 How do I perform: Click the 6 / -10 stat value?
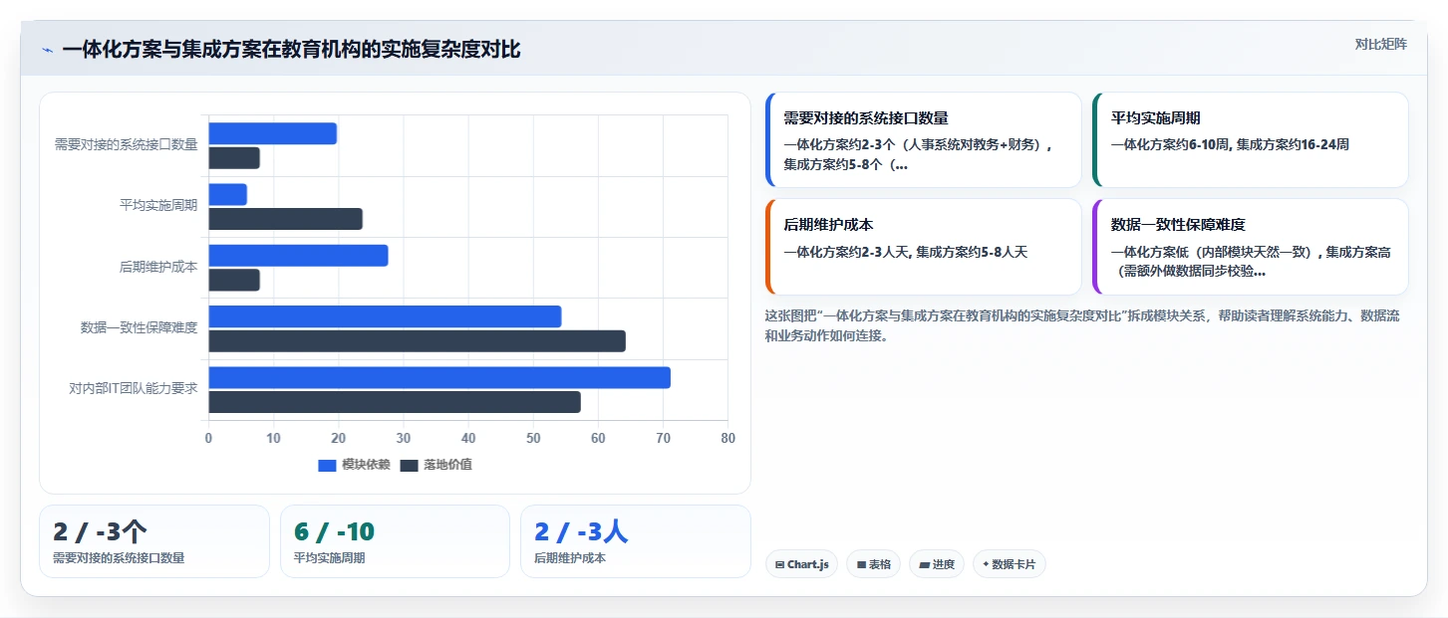pyautogui.click(x=334, y=532)
